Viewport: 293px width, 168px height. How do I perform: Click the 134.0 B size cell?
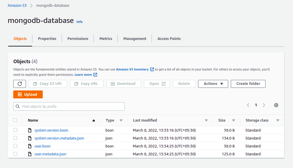tap(228, 138)
